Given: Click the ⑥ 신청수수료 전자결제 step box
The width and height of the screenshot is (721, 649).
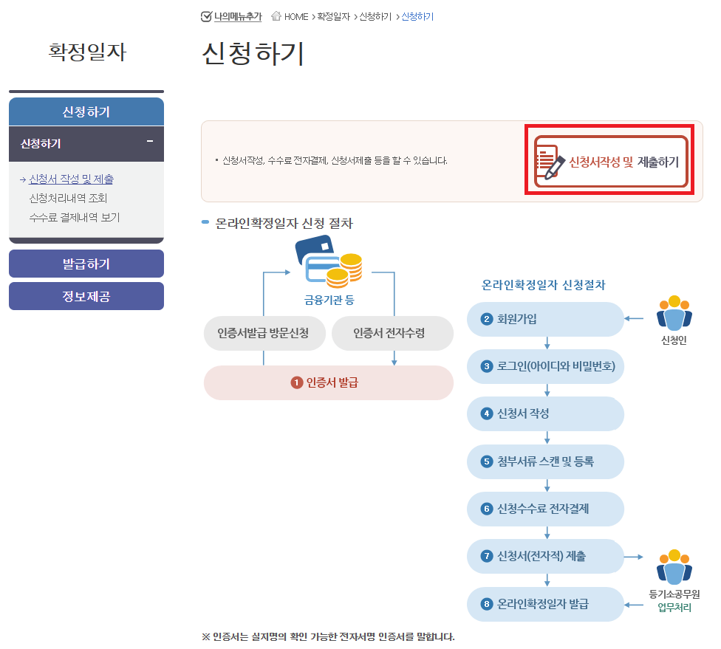Looking at the screenshot, I should [x=545, y=509].
